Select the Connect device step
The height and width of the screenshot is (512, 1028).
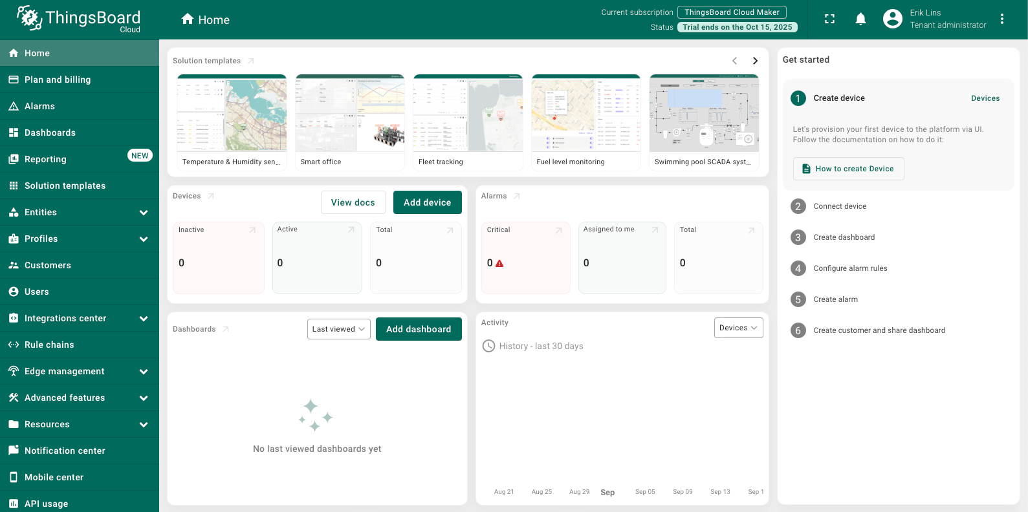[840, 206]
